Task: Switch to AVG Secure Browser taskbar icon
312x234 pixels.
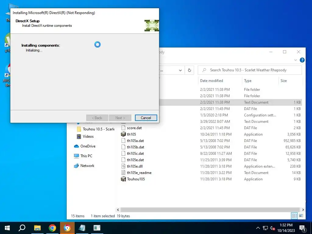Action: pyautogui.click(x=67, y=228)
